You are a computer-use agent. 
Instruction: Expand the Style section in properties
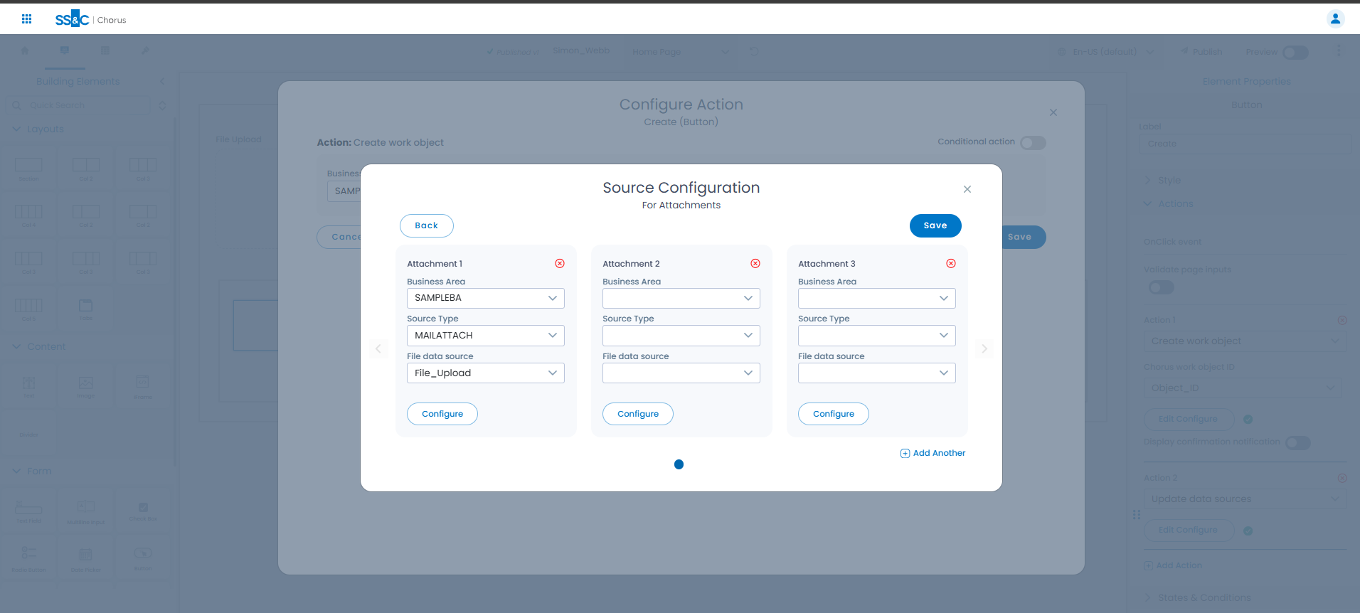point(1163,181)
